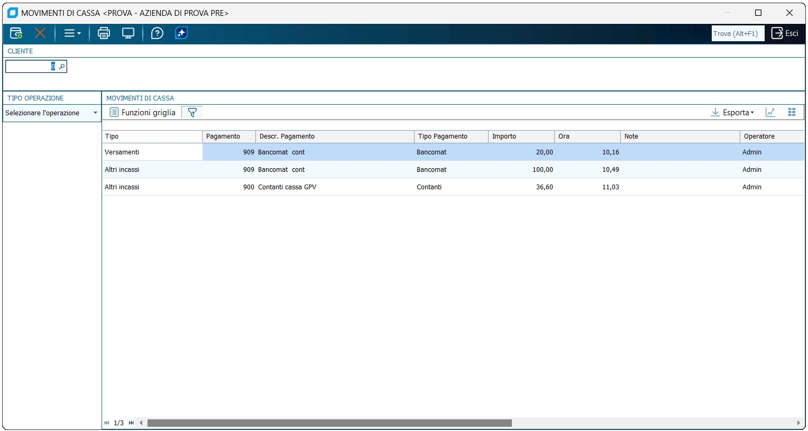Select the Contanti cassa GPV row
808x431 pixels.
tap(287, 187)
